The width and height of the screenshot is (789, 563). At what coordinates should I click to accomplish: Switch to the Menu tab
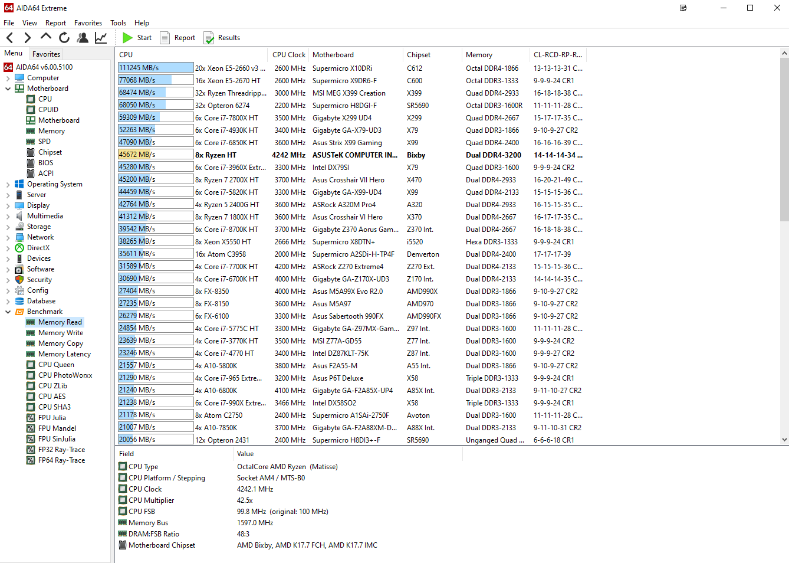(x=14, y=53)
